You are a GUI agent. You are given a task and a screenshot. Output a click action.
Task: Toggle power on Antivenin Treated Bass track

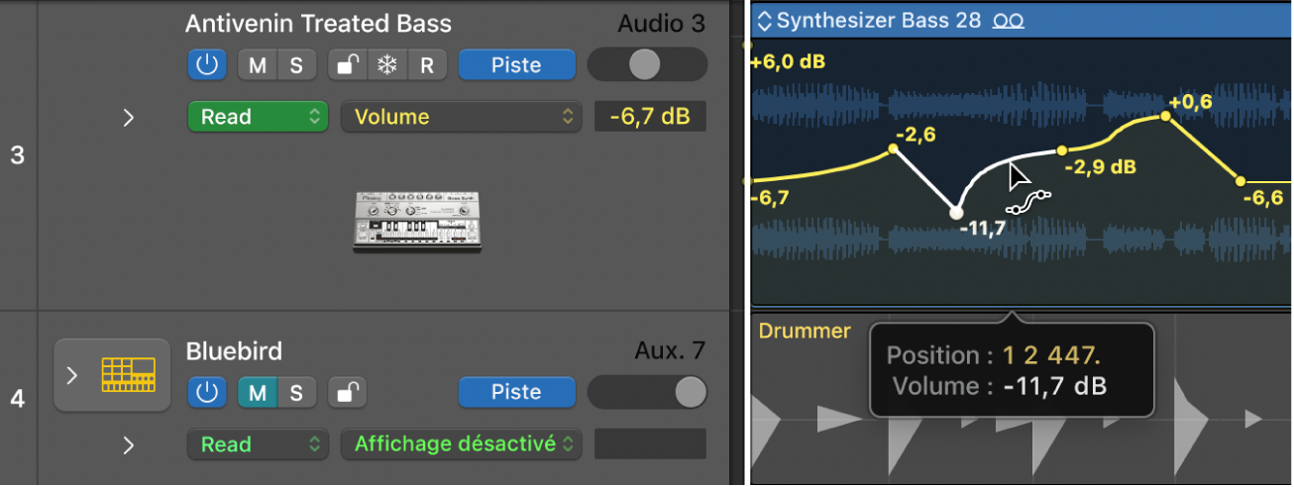tap(206, 66)
